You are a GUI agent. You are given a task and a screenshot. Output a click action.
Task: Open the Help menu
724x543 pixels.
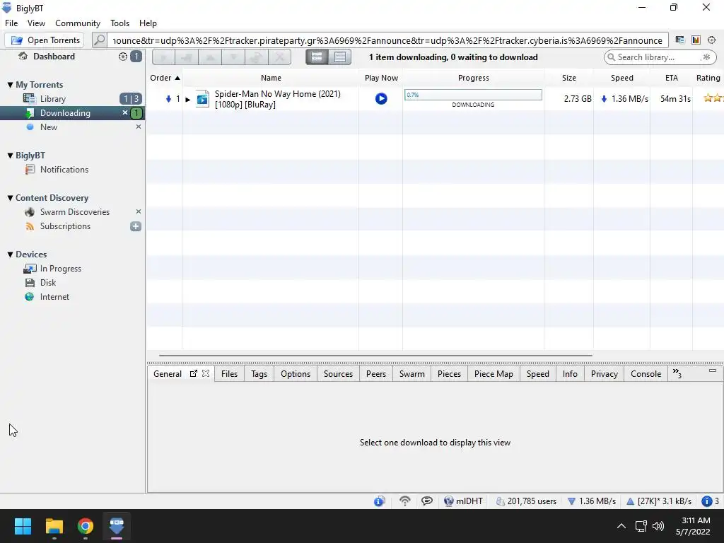click(148, 23)
